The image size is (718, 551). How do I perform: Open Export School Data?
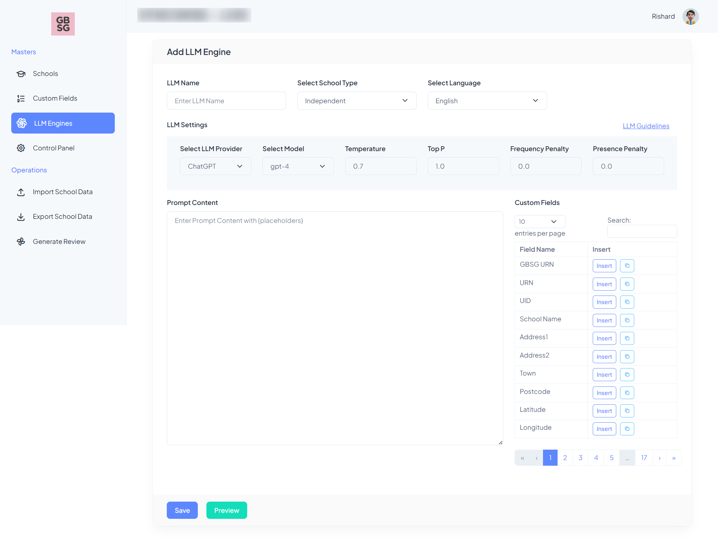pos(63,217)
